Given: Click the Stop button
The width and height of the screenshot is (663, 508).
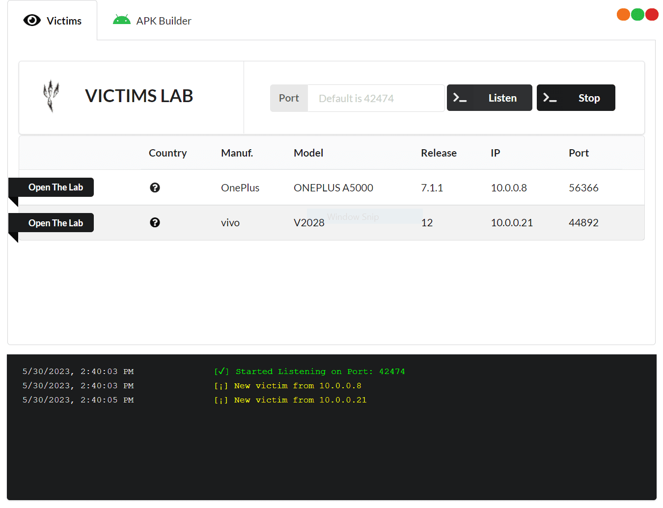Looking at the screenshot, I should pyautogui.click(x=576, y=98).
